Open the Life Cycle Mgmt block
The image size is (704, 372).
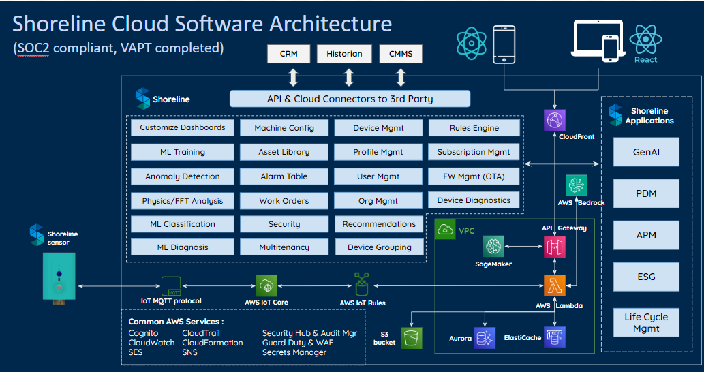646,322
